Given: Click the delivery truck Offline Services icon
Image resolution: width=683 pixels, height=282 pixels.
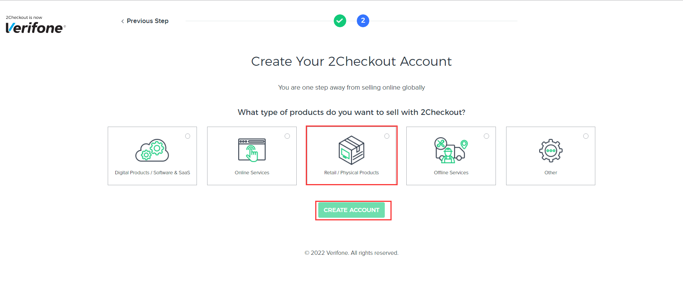Looking at the screenshot, I should pos(451,150).
